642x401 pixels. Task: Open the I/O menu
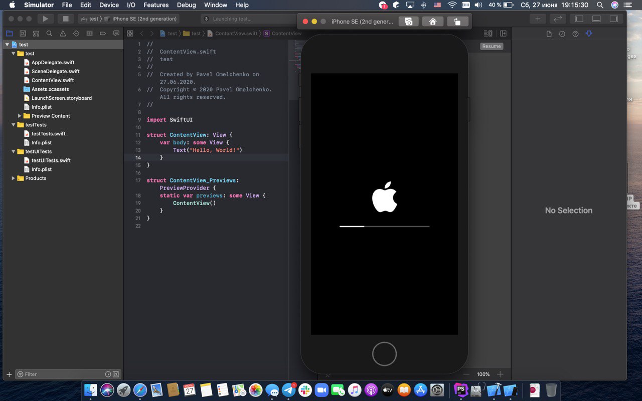[x=131, y=5]
